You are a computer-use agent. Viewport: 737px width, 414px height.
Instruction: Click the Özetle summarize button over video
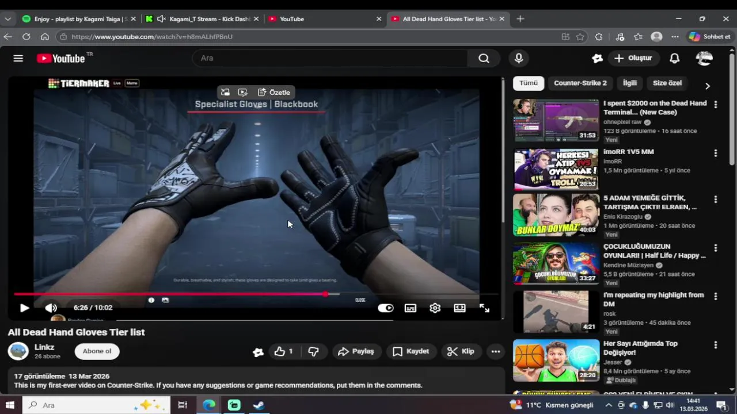[273, 92]
